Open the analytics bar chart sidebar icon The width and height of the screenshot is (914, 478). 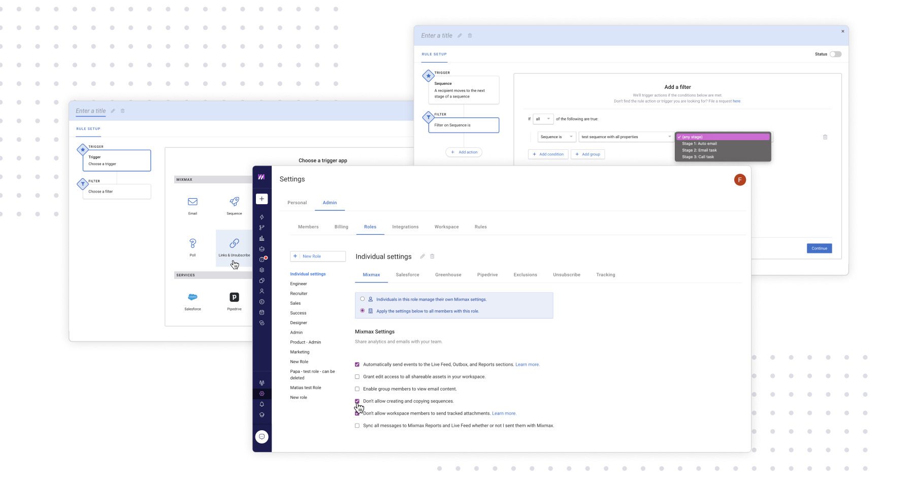[262, 238]
